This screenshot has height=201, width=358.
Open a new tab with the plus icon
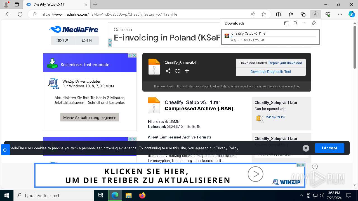coord(95,4)
